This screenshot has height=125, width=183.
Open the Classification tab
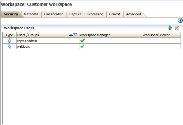coord(54,14)
